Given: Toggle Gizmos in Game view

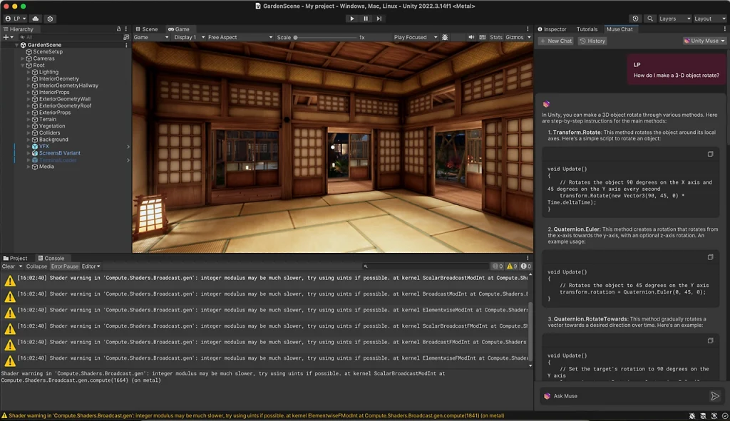Looking at the screenshot, I should [515, 37].
